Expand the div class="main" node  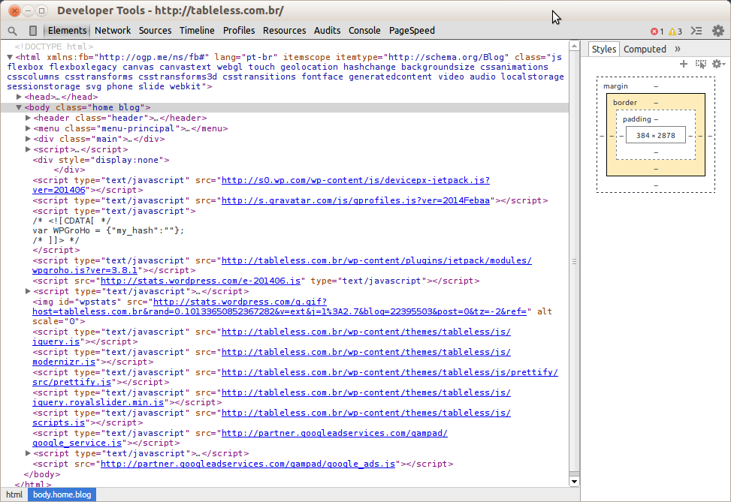point(28,140)
